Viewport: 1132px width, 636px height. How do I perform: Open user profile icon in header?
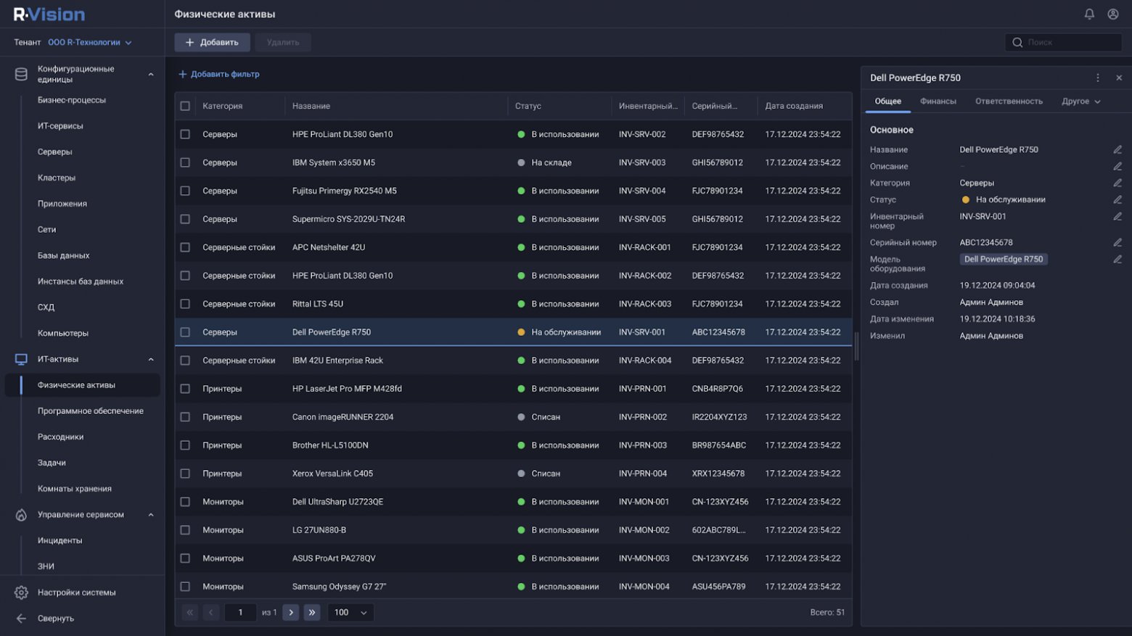click(x=1112, y=14)
